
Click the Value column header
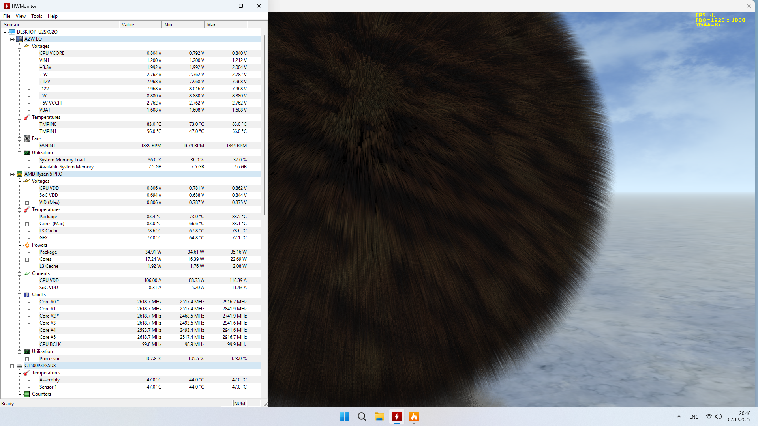[140, 24]
